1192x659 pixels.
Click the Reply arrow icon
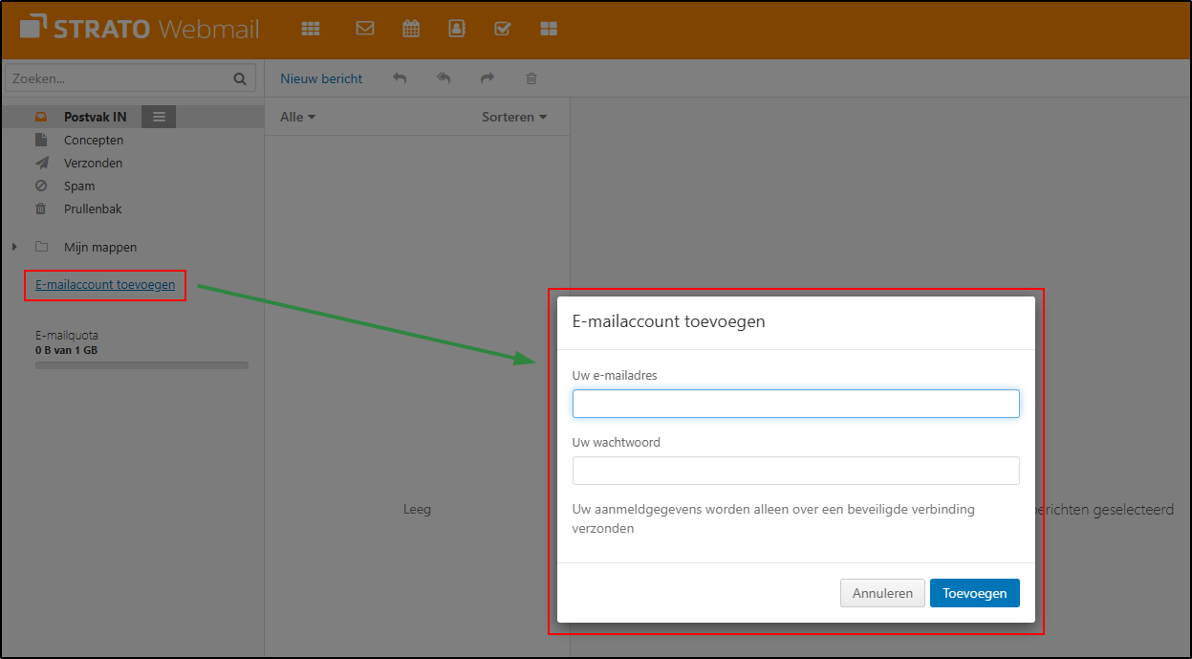click(x=400, y=78)
